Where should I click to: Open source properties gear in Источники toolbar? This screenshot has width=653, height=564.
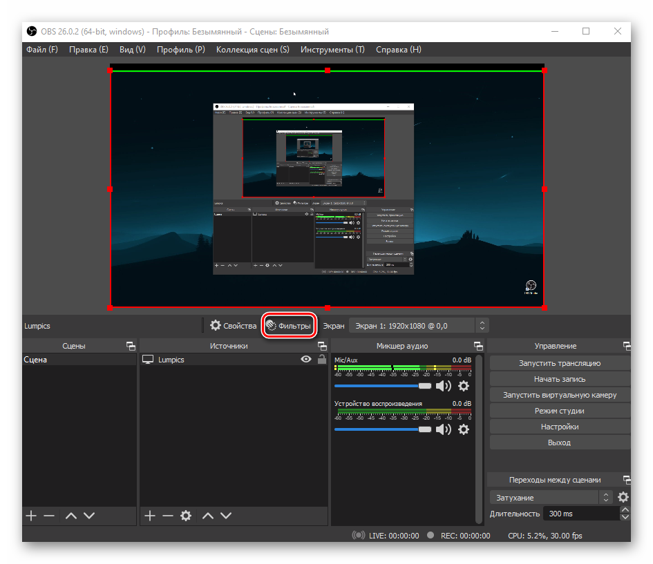(185, 516)
